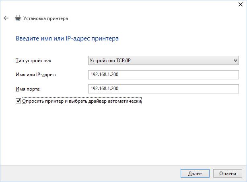Image resolution: width=247 pixels, height=182 pixels.
Task: Click the blank white area below the checkbox
Action: [x=121, y=132]
